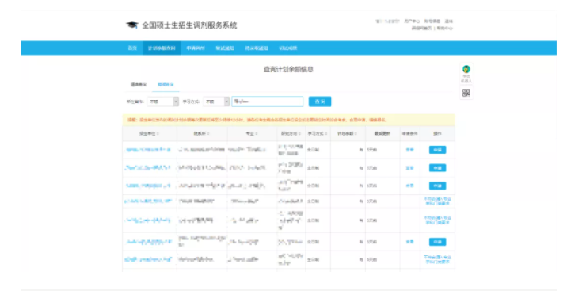The width and height of the screenshot is (567, 291).
Task: Open the 研招网首页 link in header
Action: 421,29
